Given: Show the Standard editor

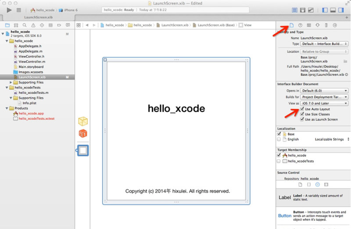Looking at the screenshot, I should pyautogui.click(x=294, y=10).
